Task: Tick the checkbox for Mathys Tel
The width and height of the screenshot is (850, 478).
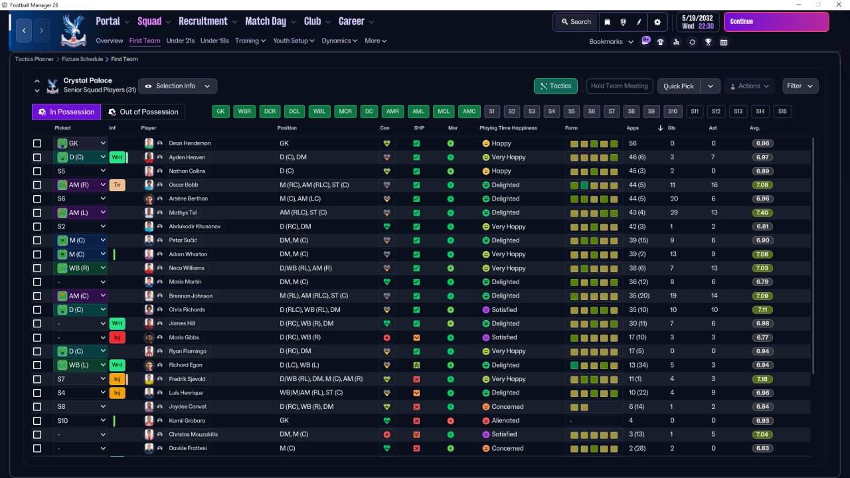Action: click(37, 212)
